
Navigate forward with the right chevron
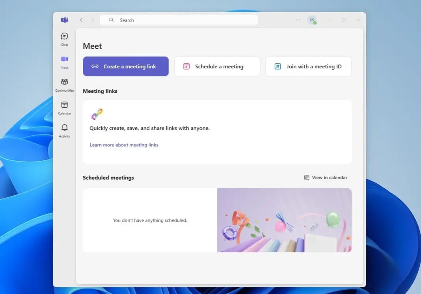tap(92, 20)
